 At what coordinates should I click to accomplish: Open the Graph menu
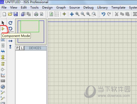click(x=61, y=7)
